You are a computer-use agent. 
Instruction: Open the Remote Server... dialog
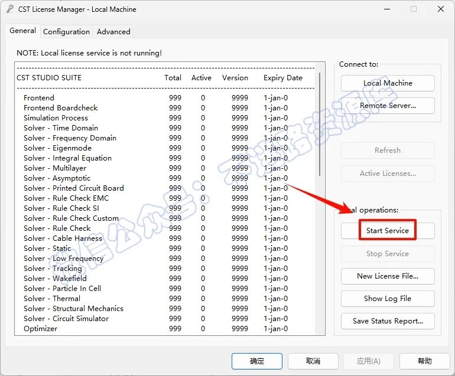(388, 106)
